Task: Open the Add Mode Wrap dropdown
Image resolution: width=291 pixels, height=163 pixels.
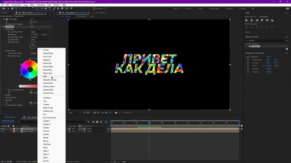Action: point(40,39)
